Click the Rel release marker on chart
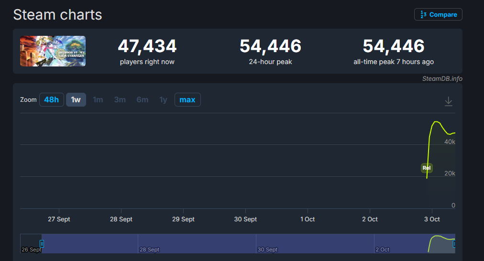Screen dimensions: 484x261 click(427, 168)
